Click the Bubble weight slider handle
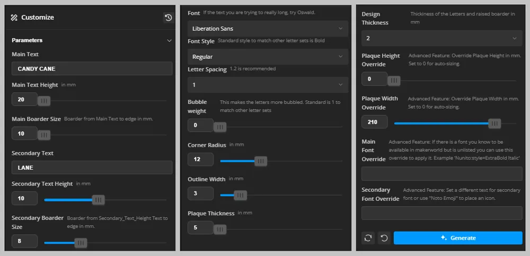Screen dimensions: 530x256 [x=220, y=127]
